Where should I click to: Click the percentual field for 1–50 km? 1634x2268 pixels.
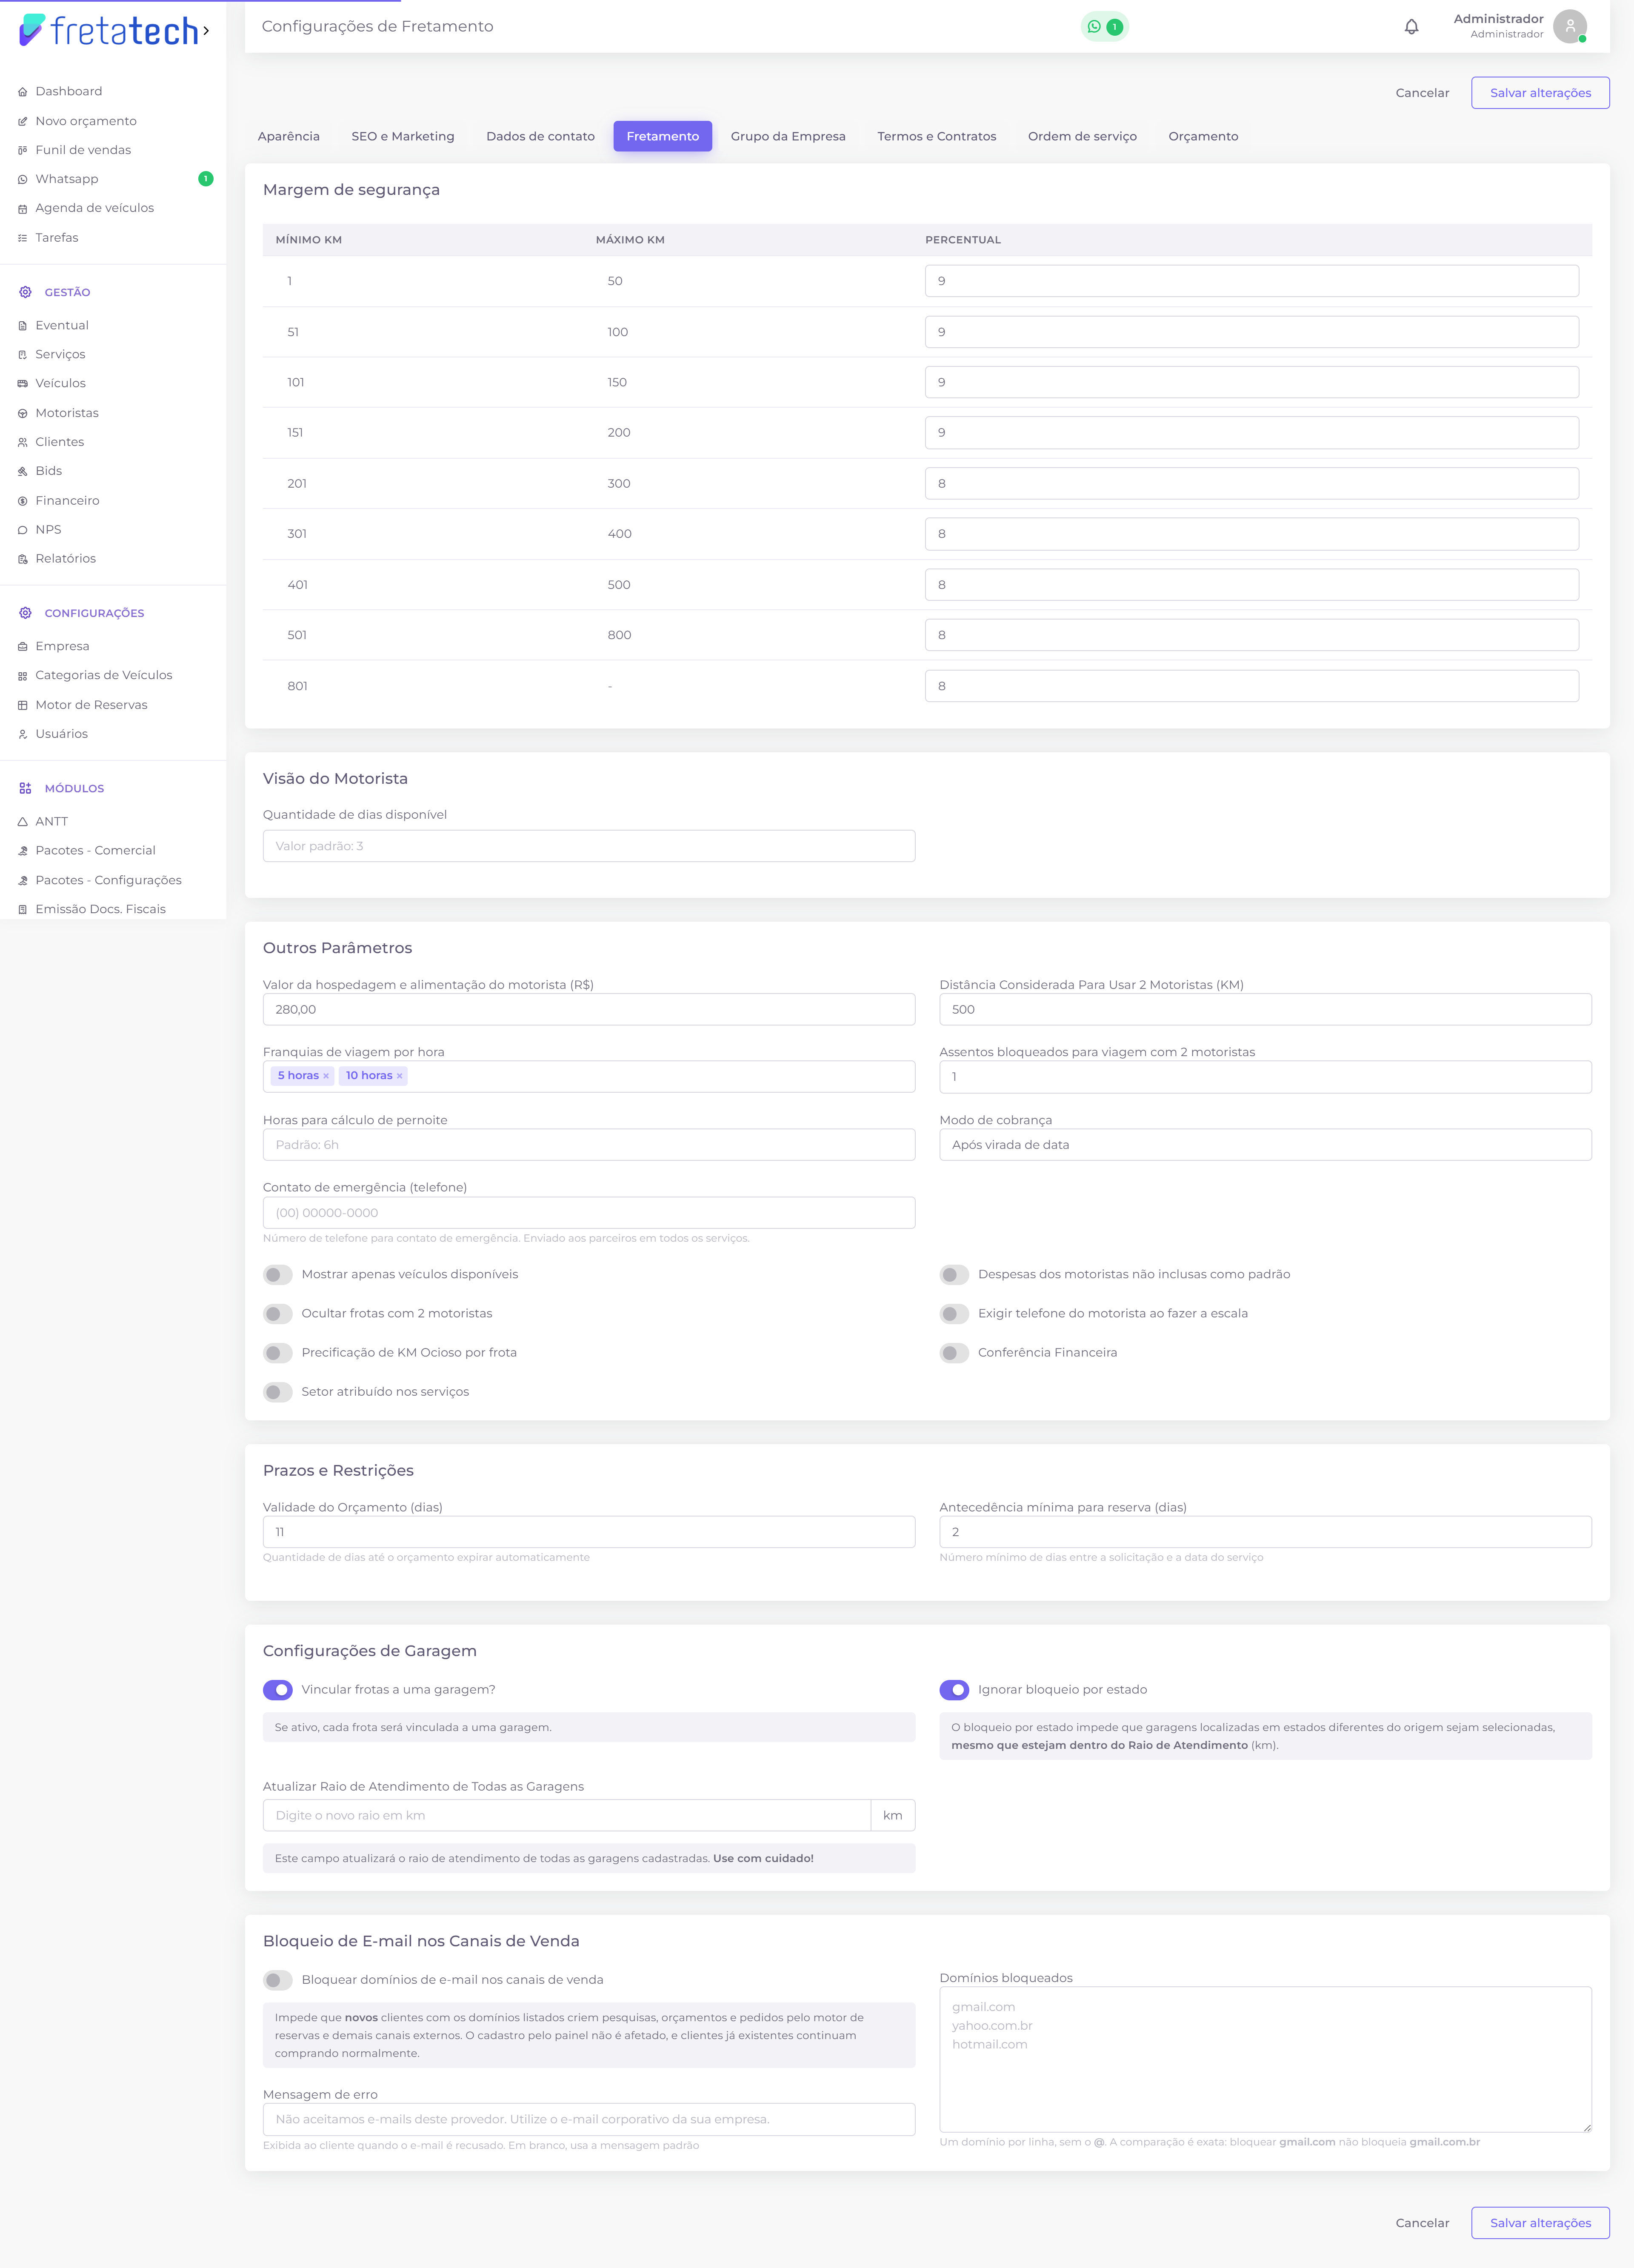coord(1252,281)
